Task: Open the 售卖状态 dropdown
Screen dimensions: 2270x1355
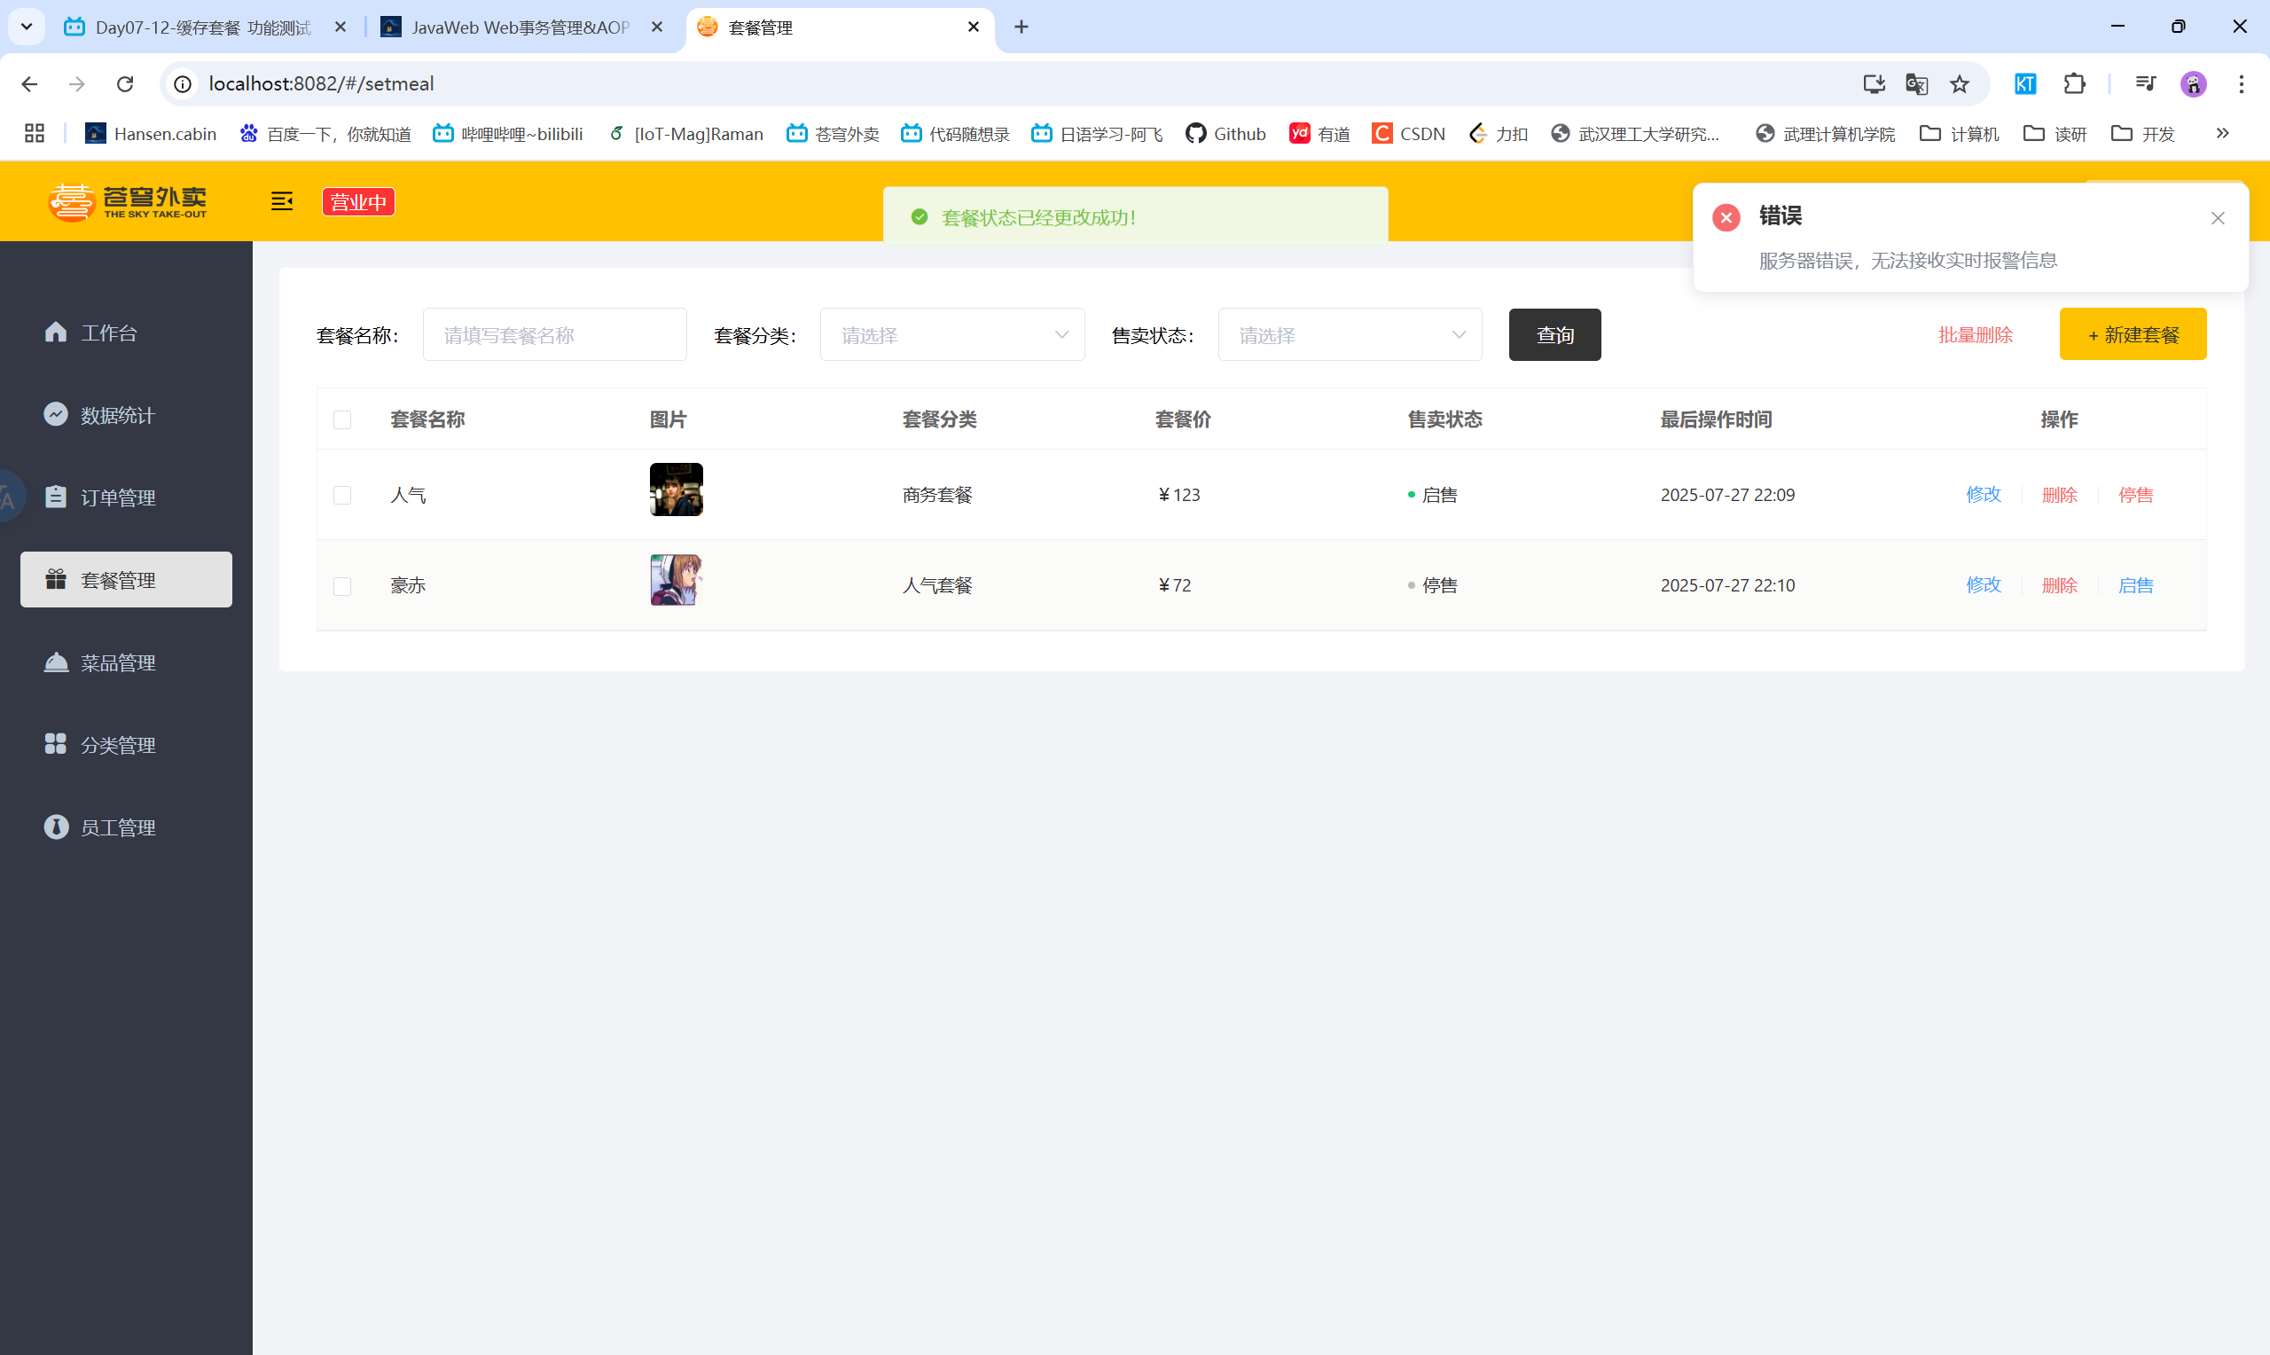Action: point(1349,334)
